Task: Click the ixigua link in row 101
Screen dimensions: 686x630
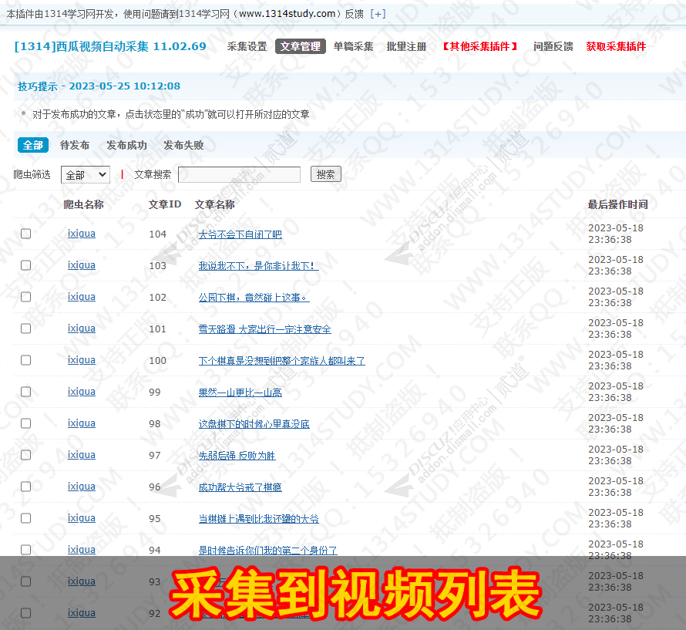Action: [x=82, y=328]
